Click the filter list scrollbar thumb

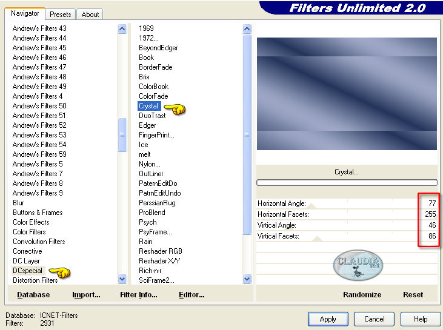click(247, 134)
